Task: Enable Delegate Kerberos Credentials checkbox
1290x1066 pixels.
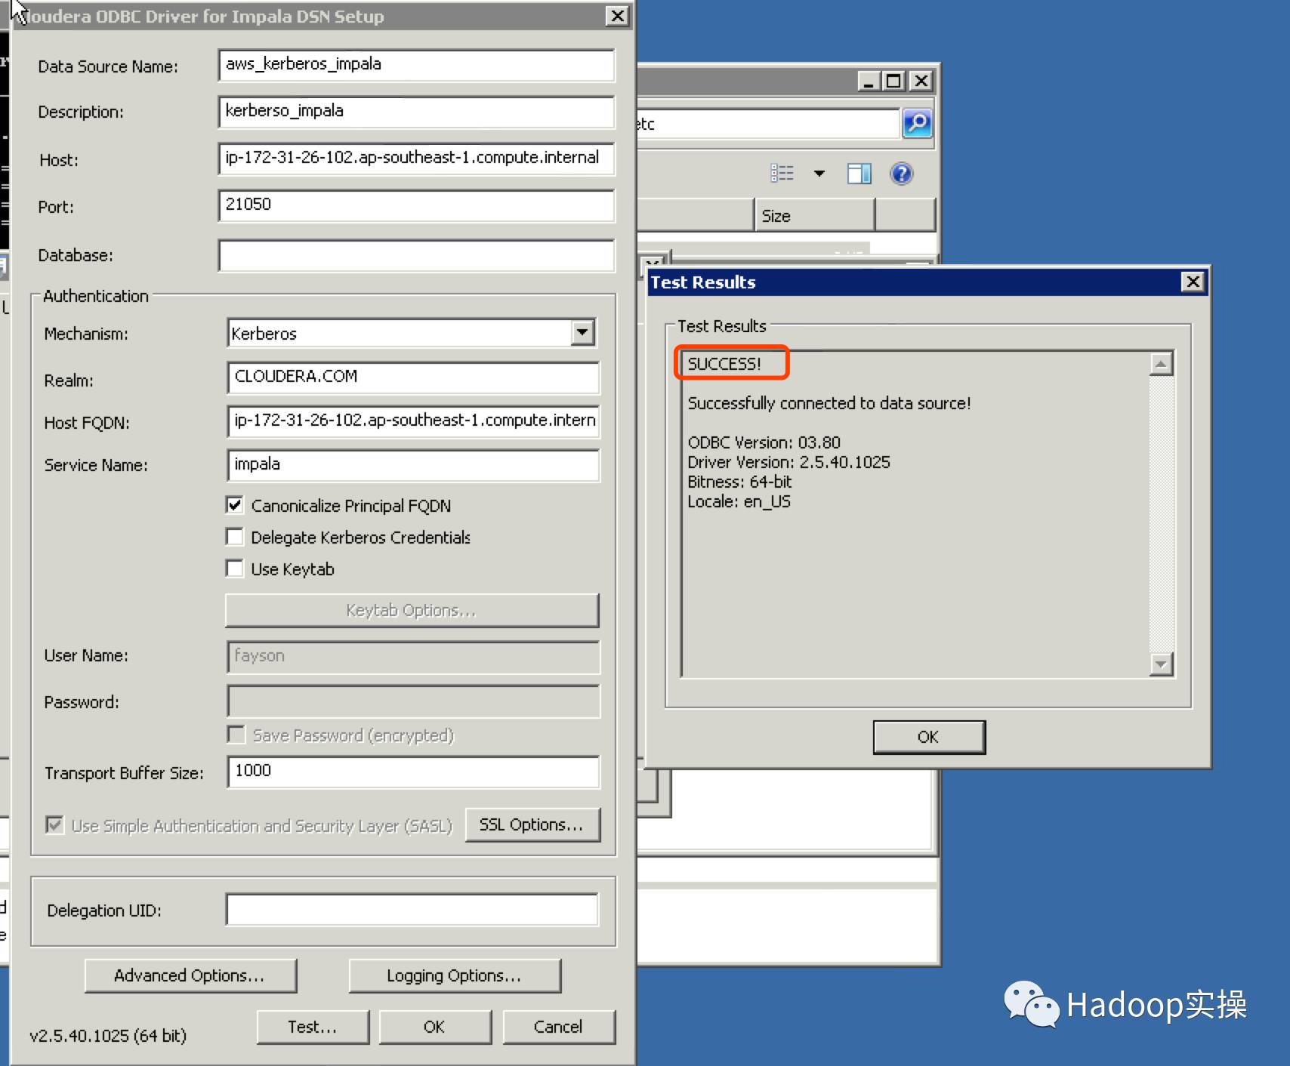Action: point(235,537)
